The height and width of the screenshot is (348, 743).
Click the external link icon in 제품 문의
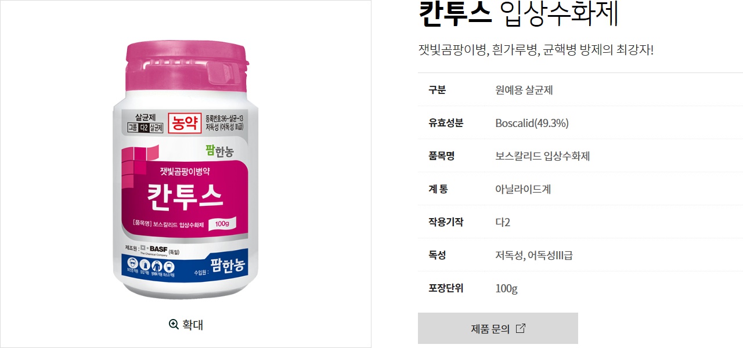(521, 328)
